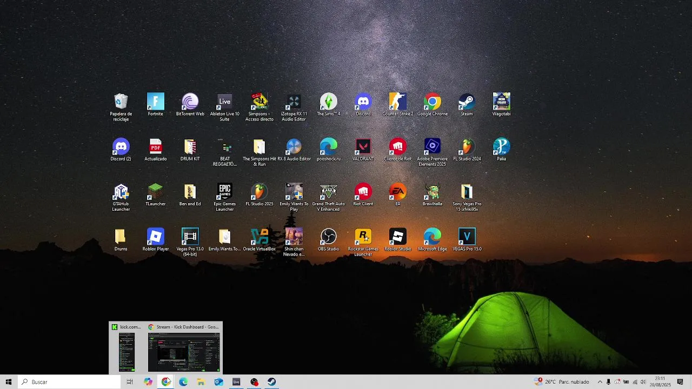Click the Chrome taskbar button
Image resolution: width=692 pixels, height=389 pixels.
166,382
